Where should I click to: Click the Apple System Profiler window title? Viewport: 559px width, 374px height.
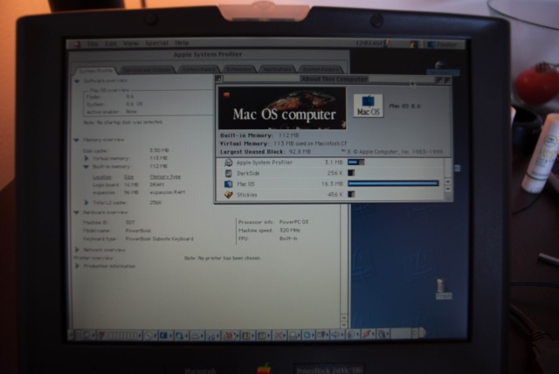coord(208,54)
